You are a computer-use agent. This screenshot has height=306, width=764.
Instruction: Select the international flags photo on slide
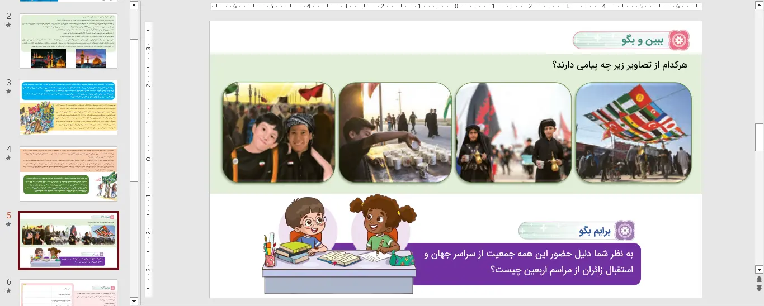click(x=633, y=132)
